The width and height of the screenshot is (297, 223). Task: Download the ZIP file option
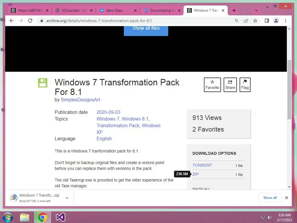click(195, 174)
